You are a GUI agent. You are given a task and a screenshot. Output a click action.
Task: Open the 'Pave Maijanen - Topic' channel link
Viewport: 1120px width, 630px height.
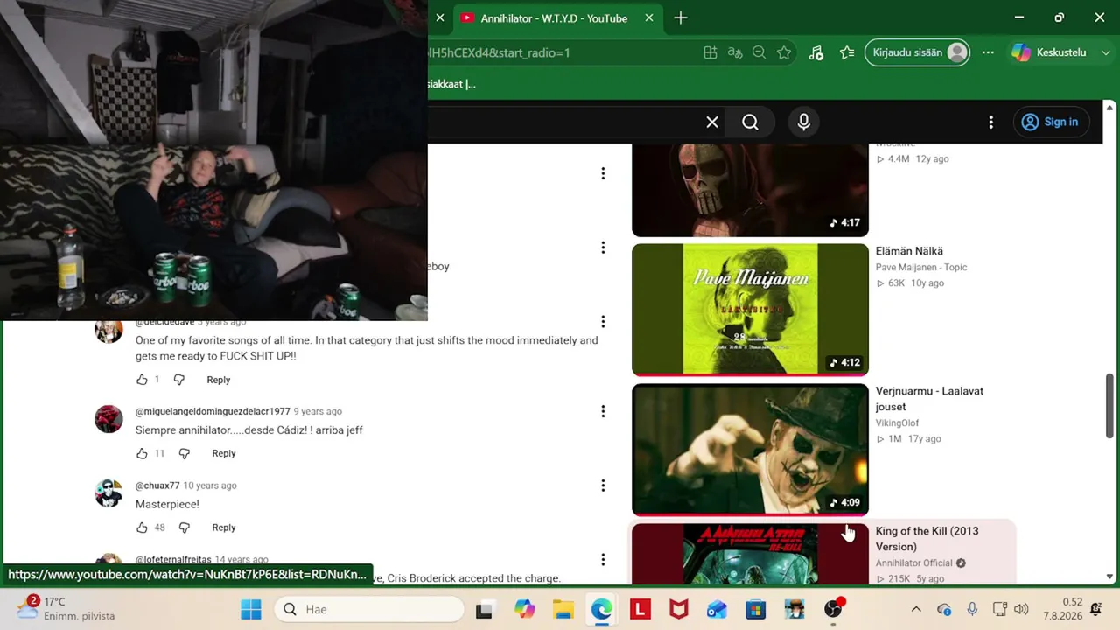tap(921, 268)
